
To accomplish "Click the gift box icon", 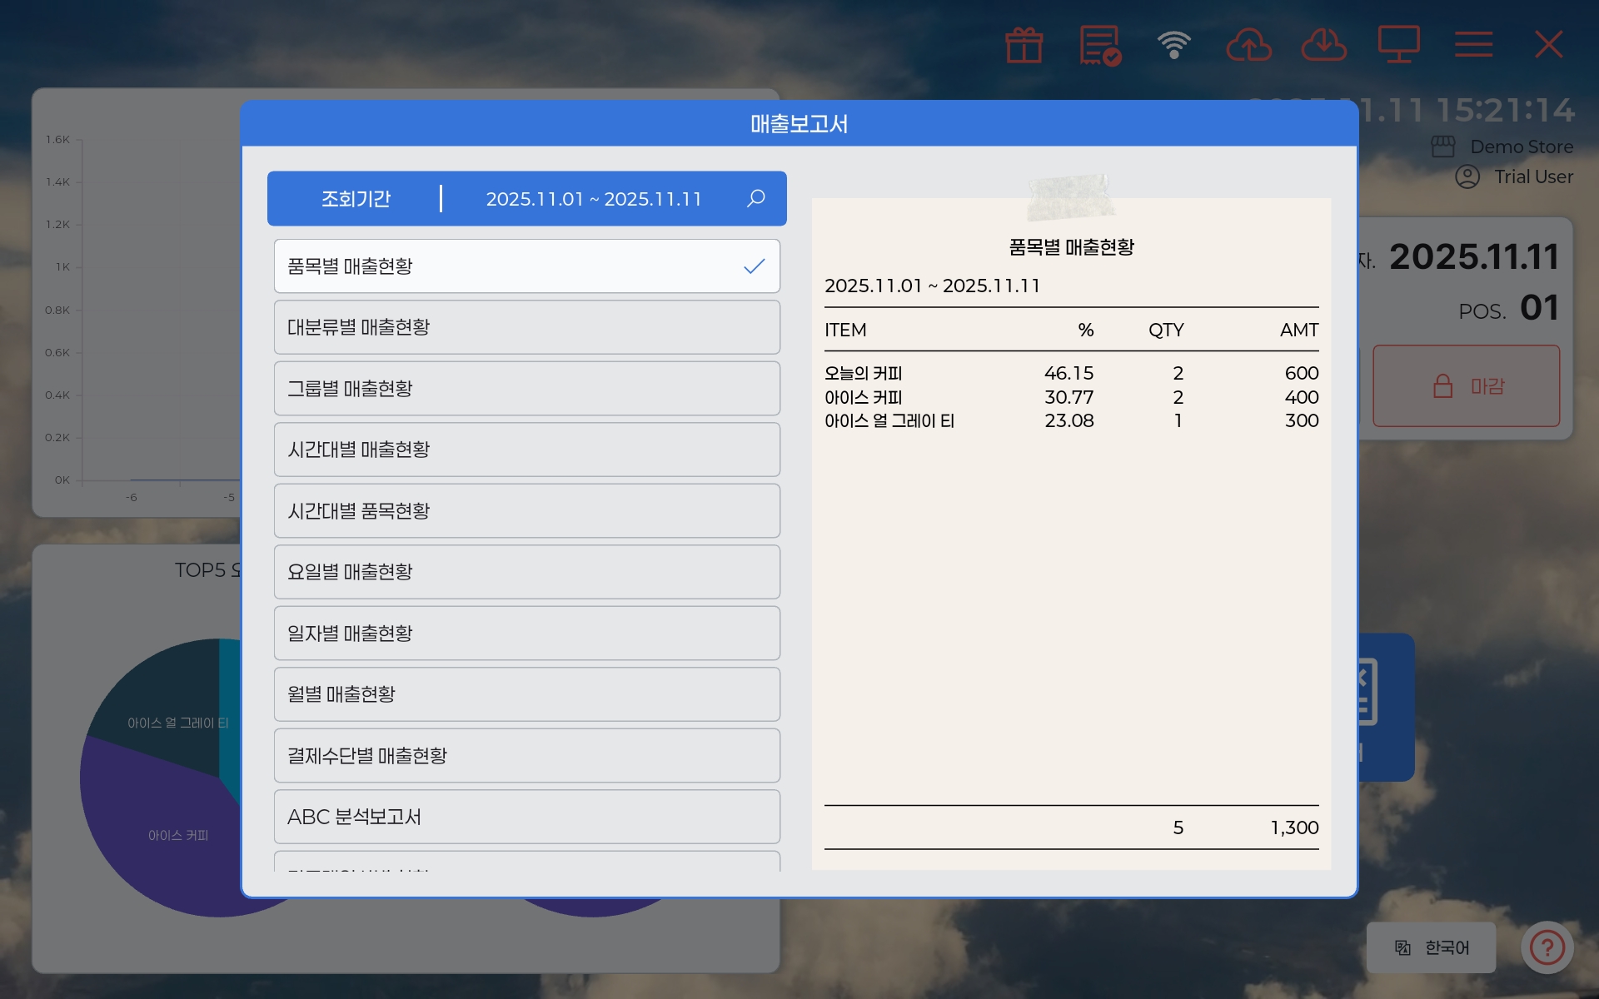I will pyautogui.click(x=1024, y=45).
